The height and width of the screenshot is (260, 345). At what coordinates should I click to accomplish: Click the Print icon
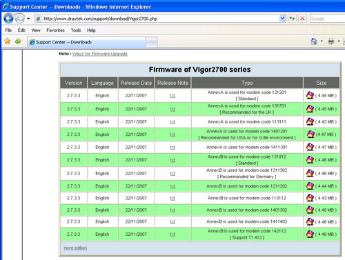point(331,41)
